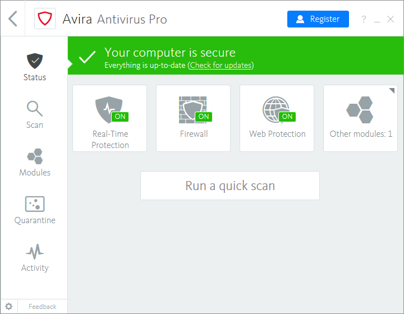
Task: Toggle the Web Protection ON badge
Action: [287, 117]
